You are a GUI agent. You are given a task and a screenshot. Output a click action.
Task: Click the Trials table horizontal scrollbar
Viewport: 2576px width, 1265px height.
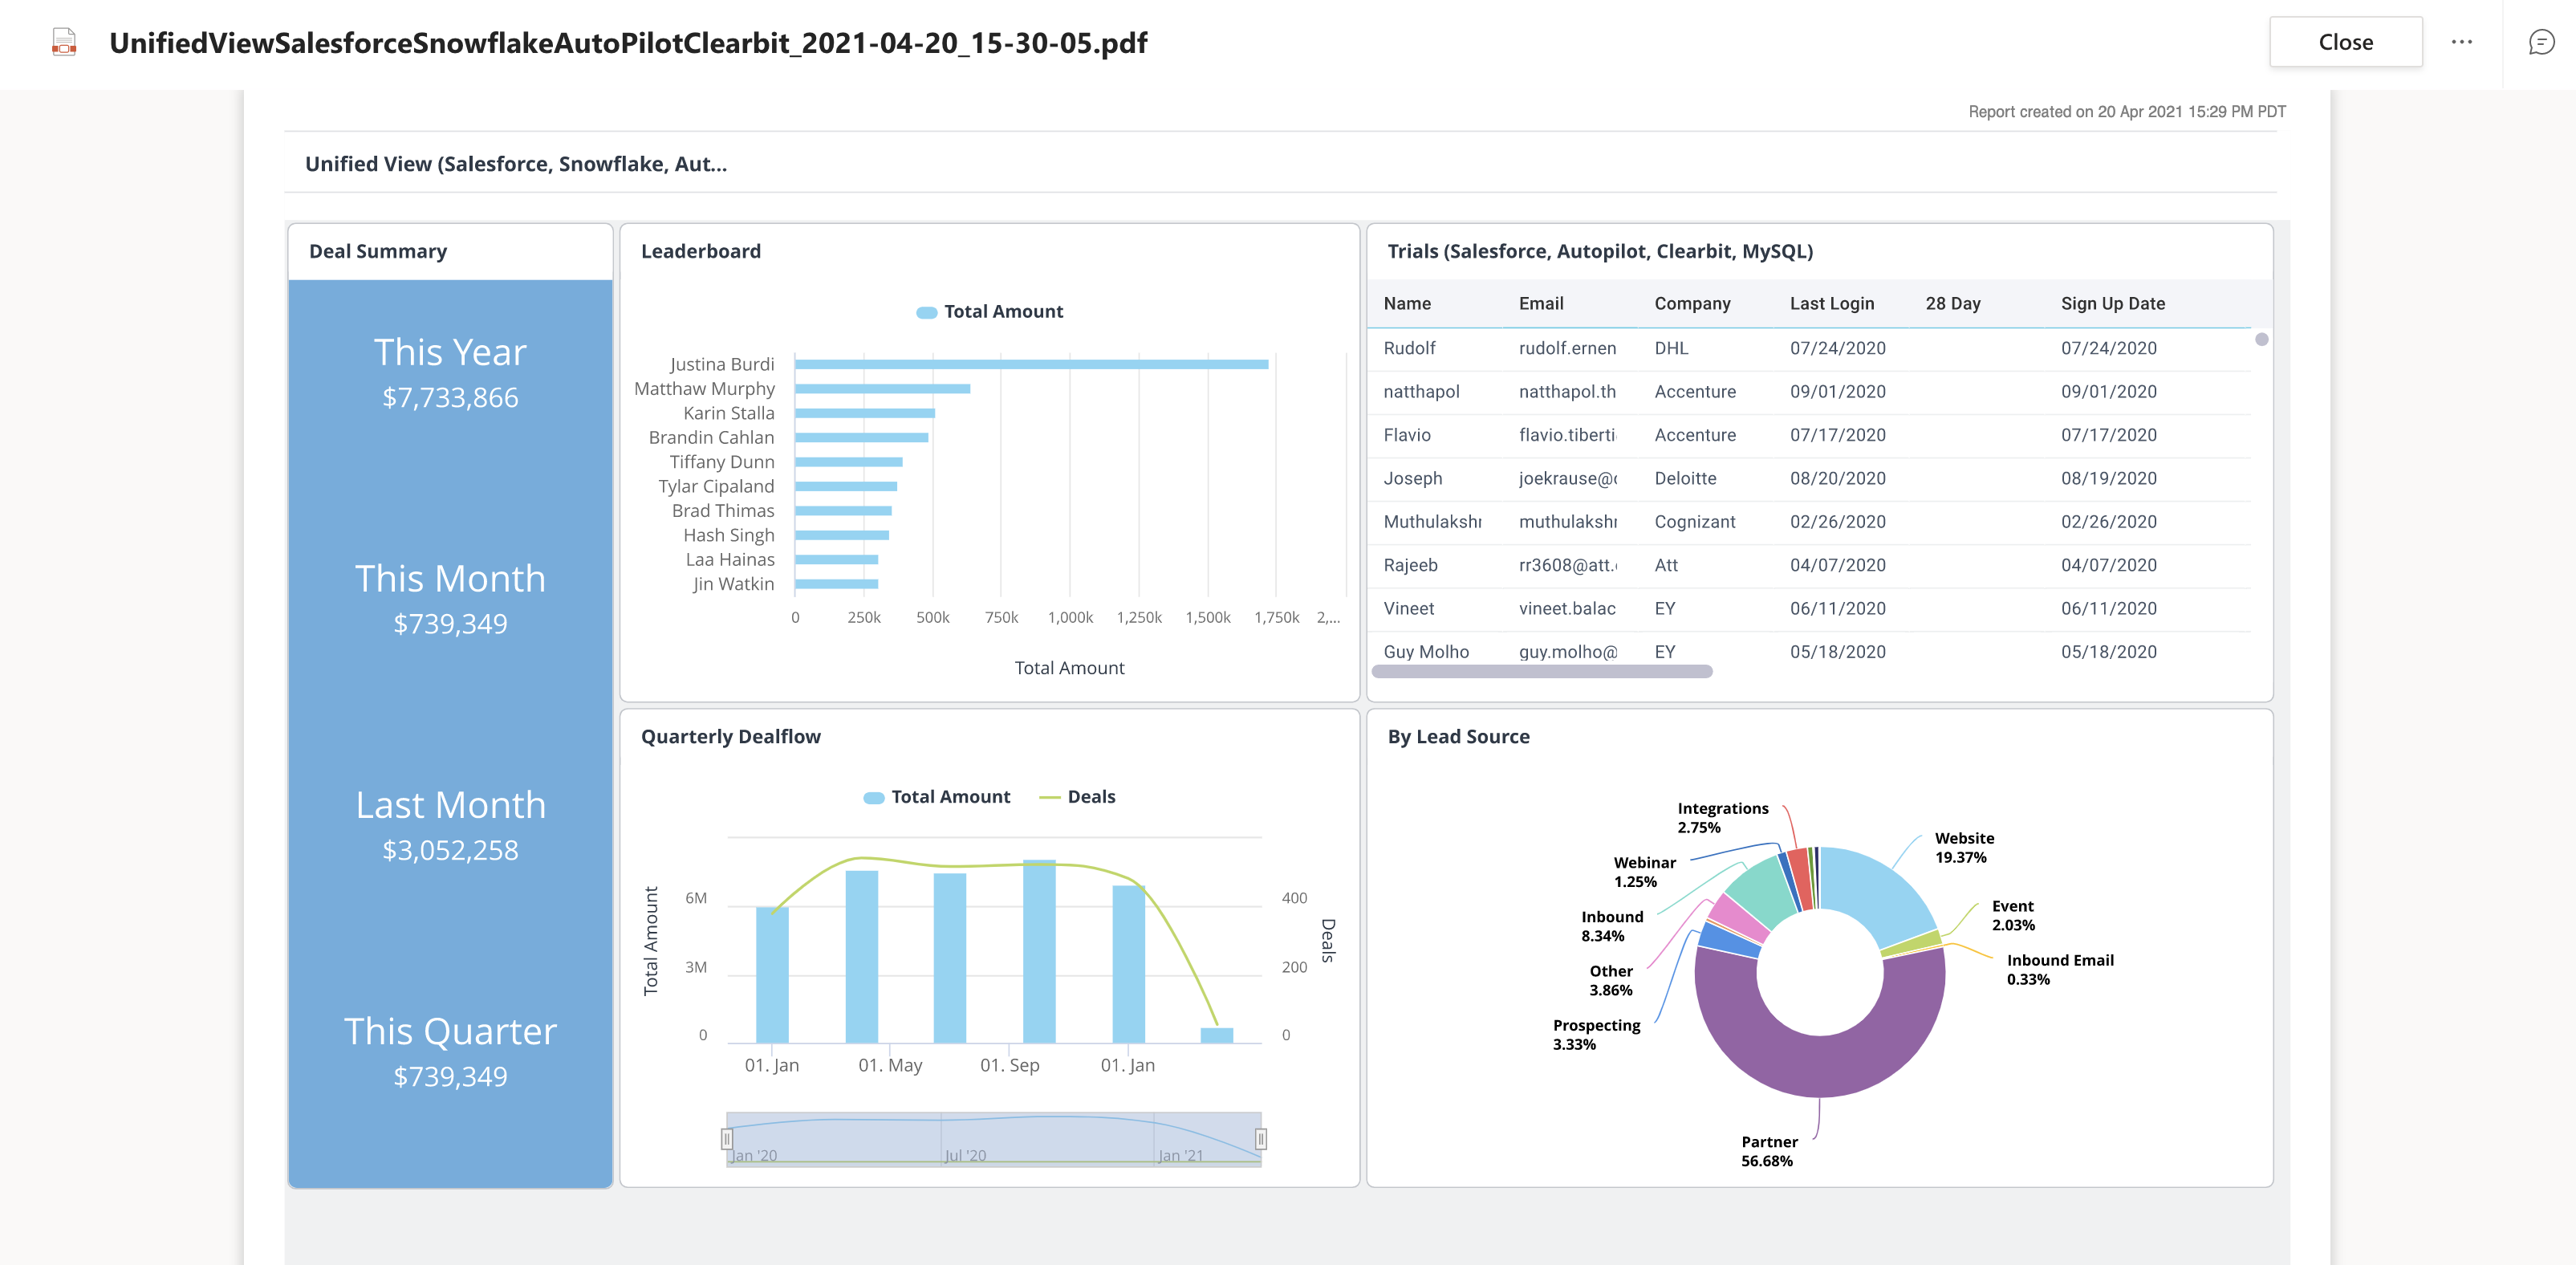(x=1541, y=672)
